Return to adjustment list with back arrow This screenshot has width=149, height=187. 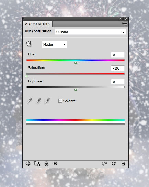(x=27, y=163)
